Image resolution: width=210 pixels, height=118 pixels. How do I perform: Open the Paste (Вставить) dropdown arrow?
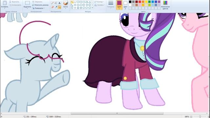pyautogui.click(x=5, y=9)
